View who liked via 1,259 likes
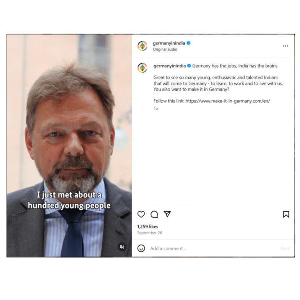 [x=148, y=227]
